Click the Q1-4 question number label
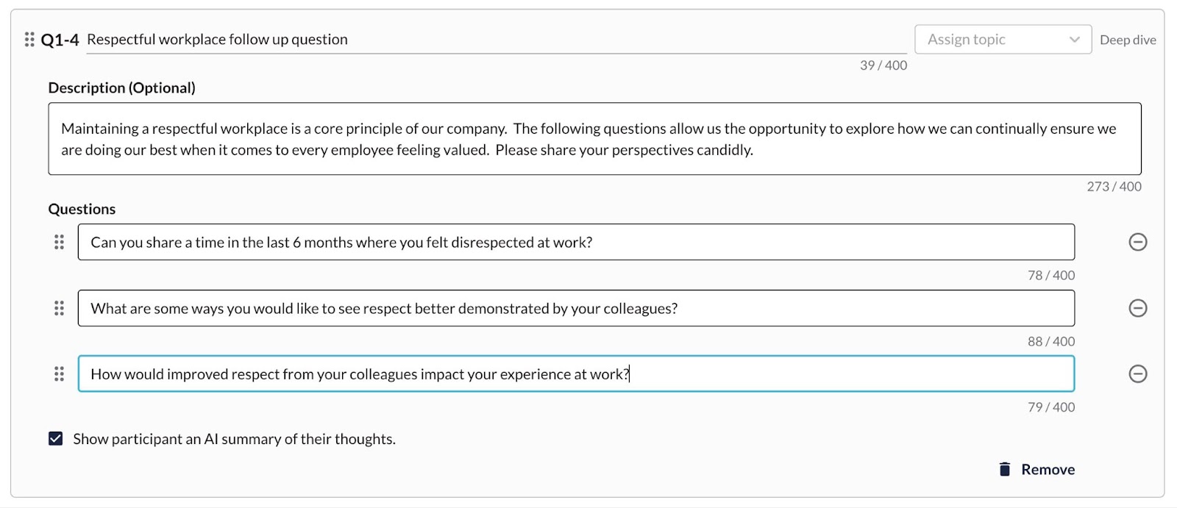 point(60,40)
